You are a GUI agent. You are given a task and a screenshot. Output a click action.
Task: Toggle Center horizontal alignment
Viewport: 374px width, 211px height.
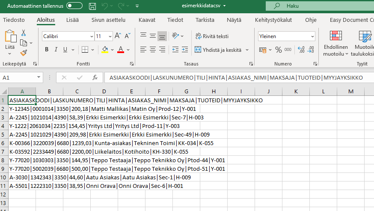tap(153, 50)
